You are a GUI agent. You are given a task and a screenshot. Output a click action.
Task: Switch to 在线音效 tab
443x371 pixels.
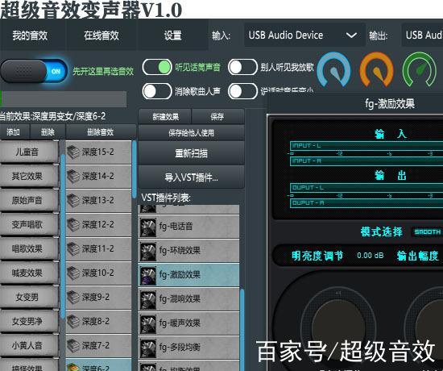click(101, 35)
